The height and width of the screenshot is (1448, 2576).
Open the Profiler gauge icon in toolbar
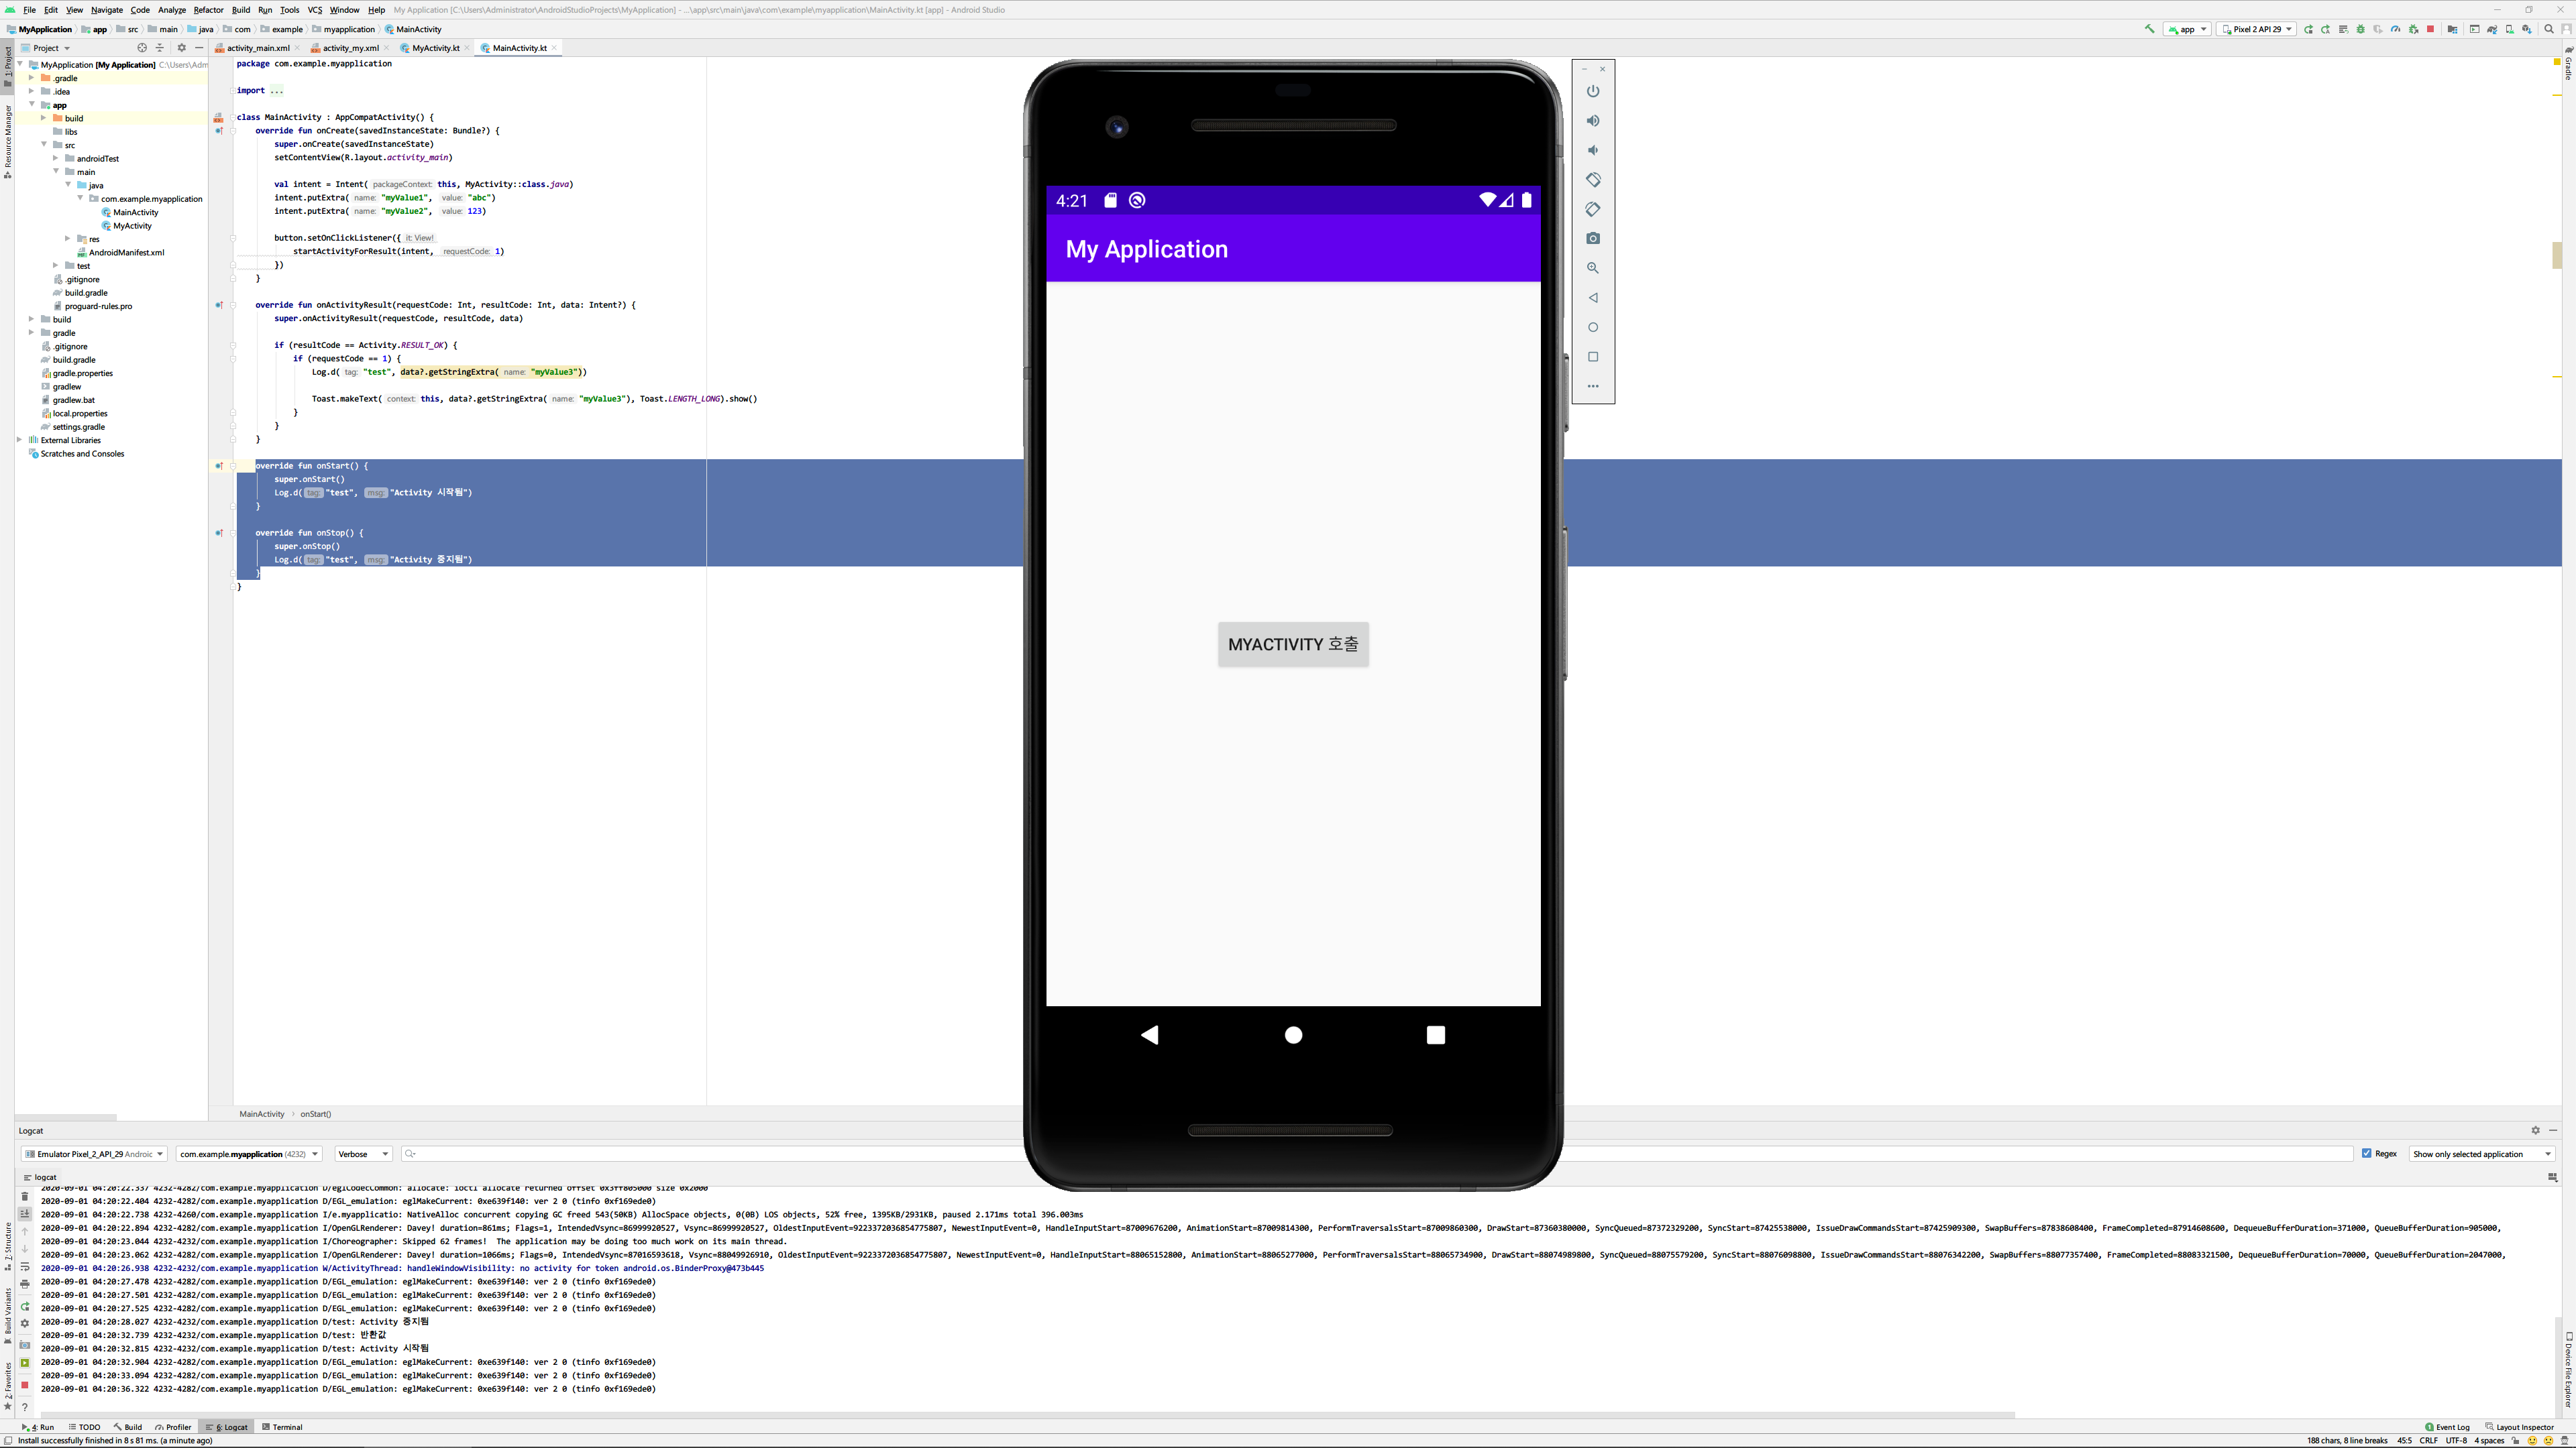click(2395, 29)
